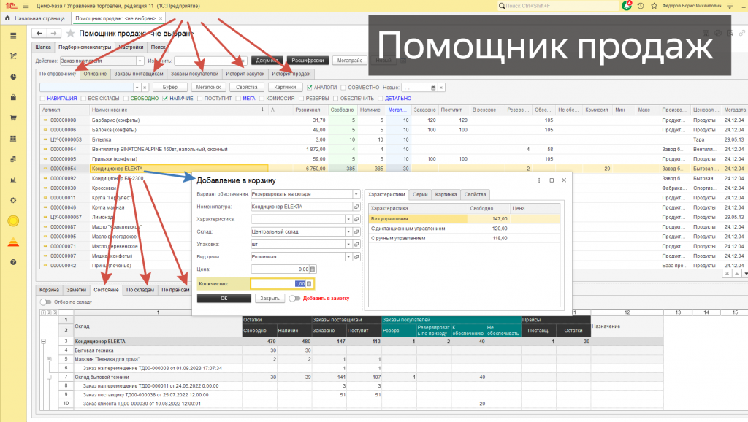748x422 pixels.
Task: Open the three-dot more menu in the dialog
Action: click(539, 180)
